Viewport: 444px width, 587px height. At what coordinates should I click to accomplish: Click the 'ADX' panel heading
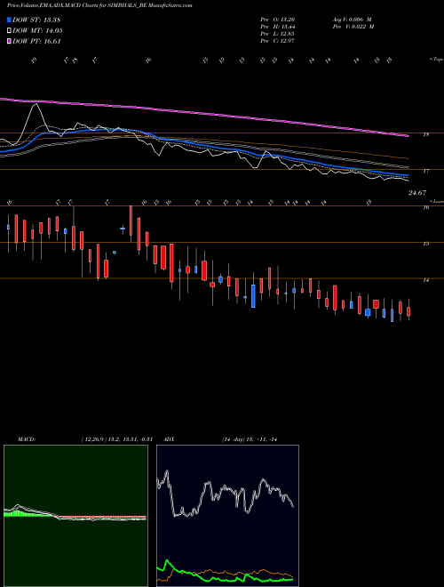point(170,439)
